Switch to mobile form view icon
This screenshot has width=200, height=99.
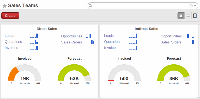195,16
